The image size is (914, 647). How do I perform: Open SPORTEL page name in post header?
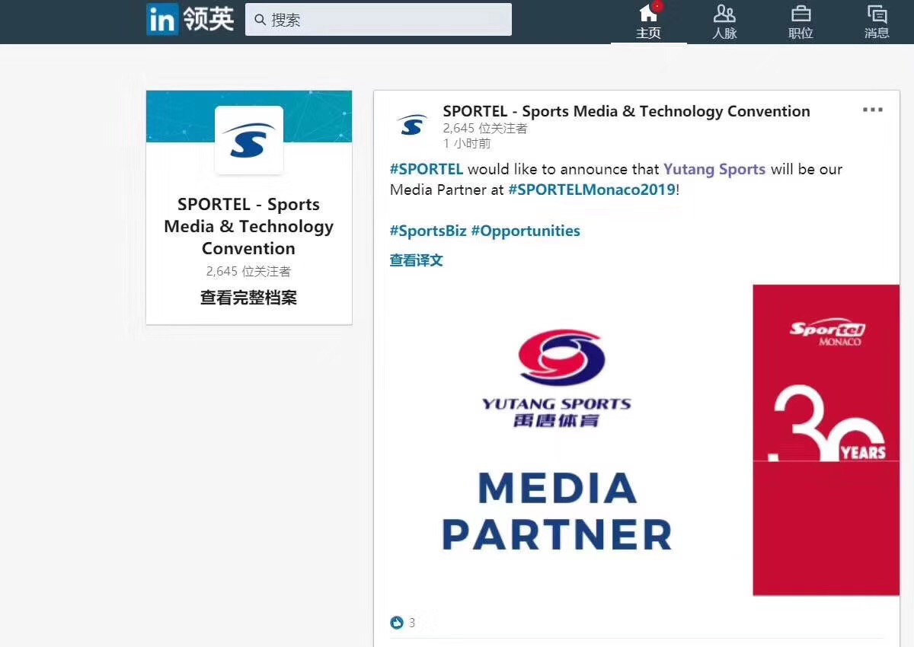(x=626, y=111)
